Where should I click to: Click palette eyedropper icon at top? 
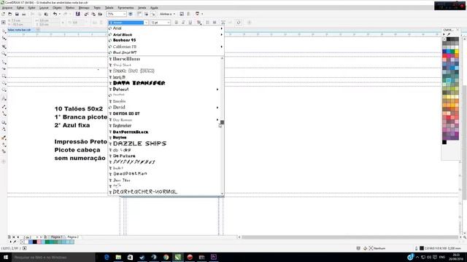[x=449, y=34]
